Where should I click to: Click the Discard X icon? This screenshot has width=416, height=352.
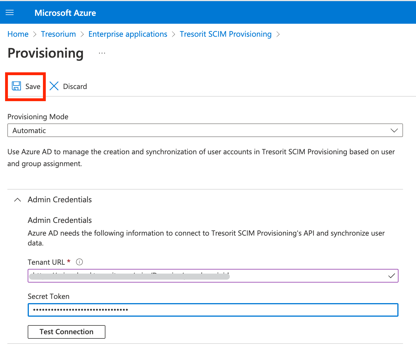54,86
